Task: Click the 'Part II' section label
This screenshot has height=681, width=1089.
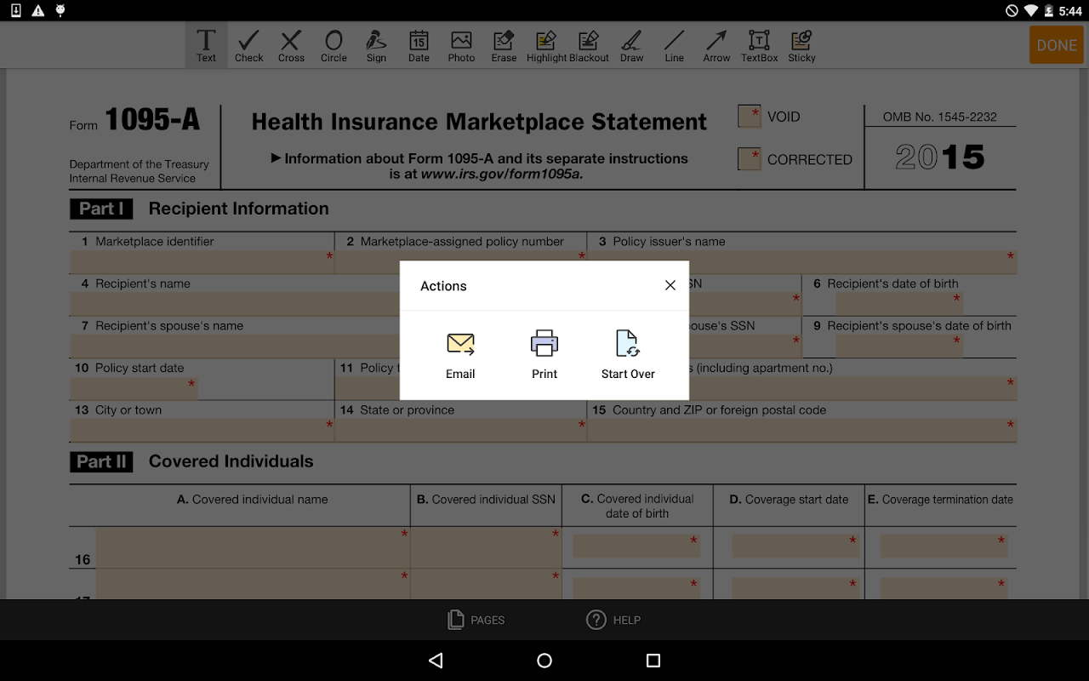Action: tap(101, 462)
